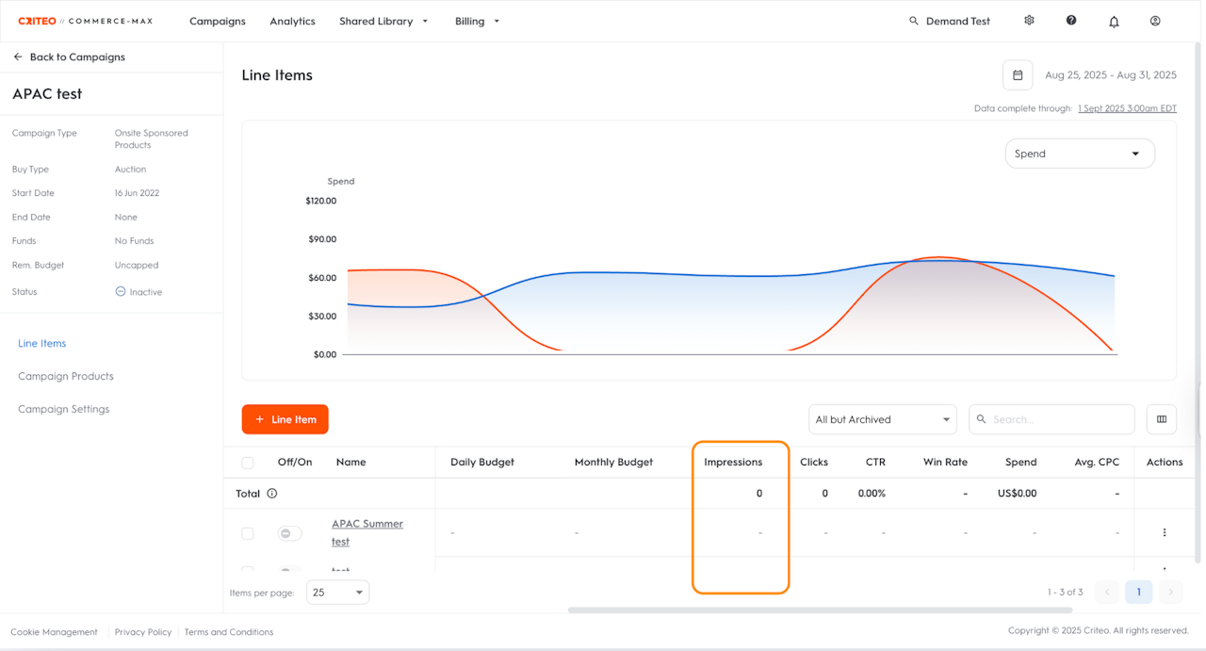1206x651 pixels.
Task: Go to Campaign Settings in the sidebar
Action: click(63, 409)
